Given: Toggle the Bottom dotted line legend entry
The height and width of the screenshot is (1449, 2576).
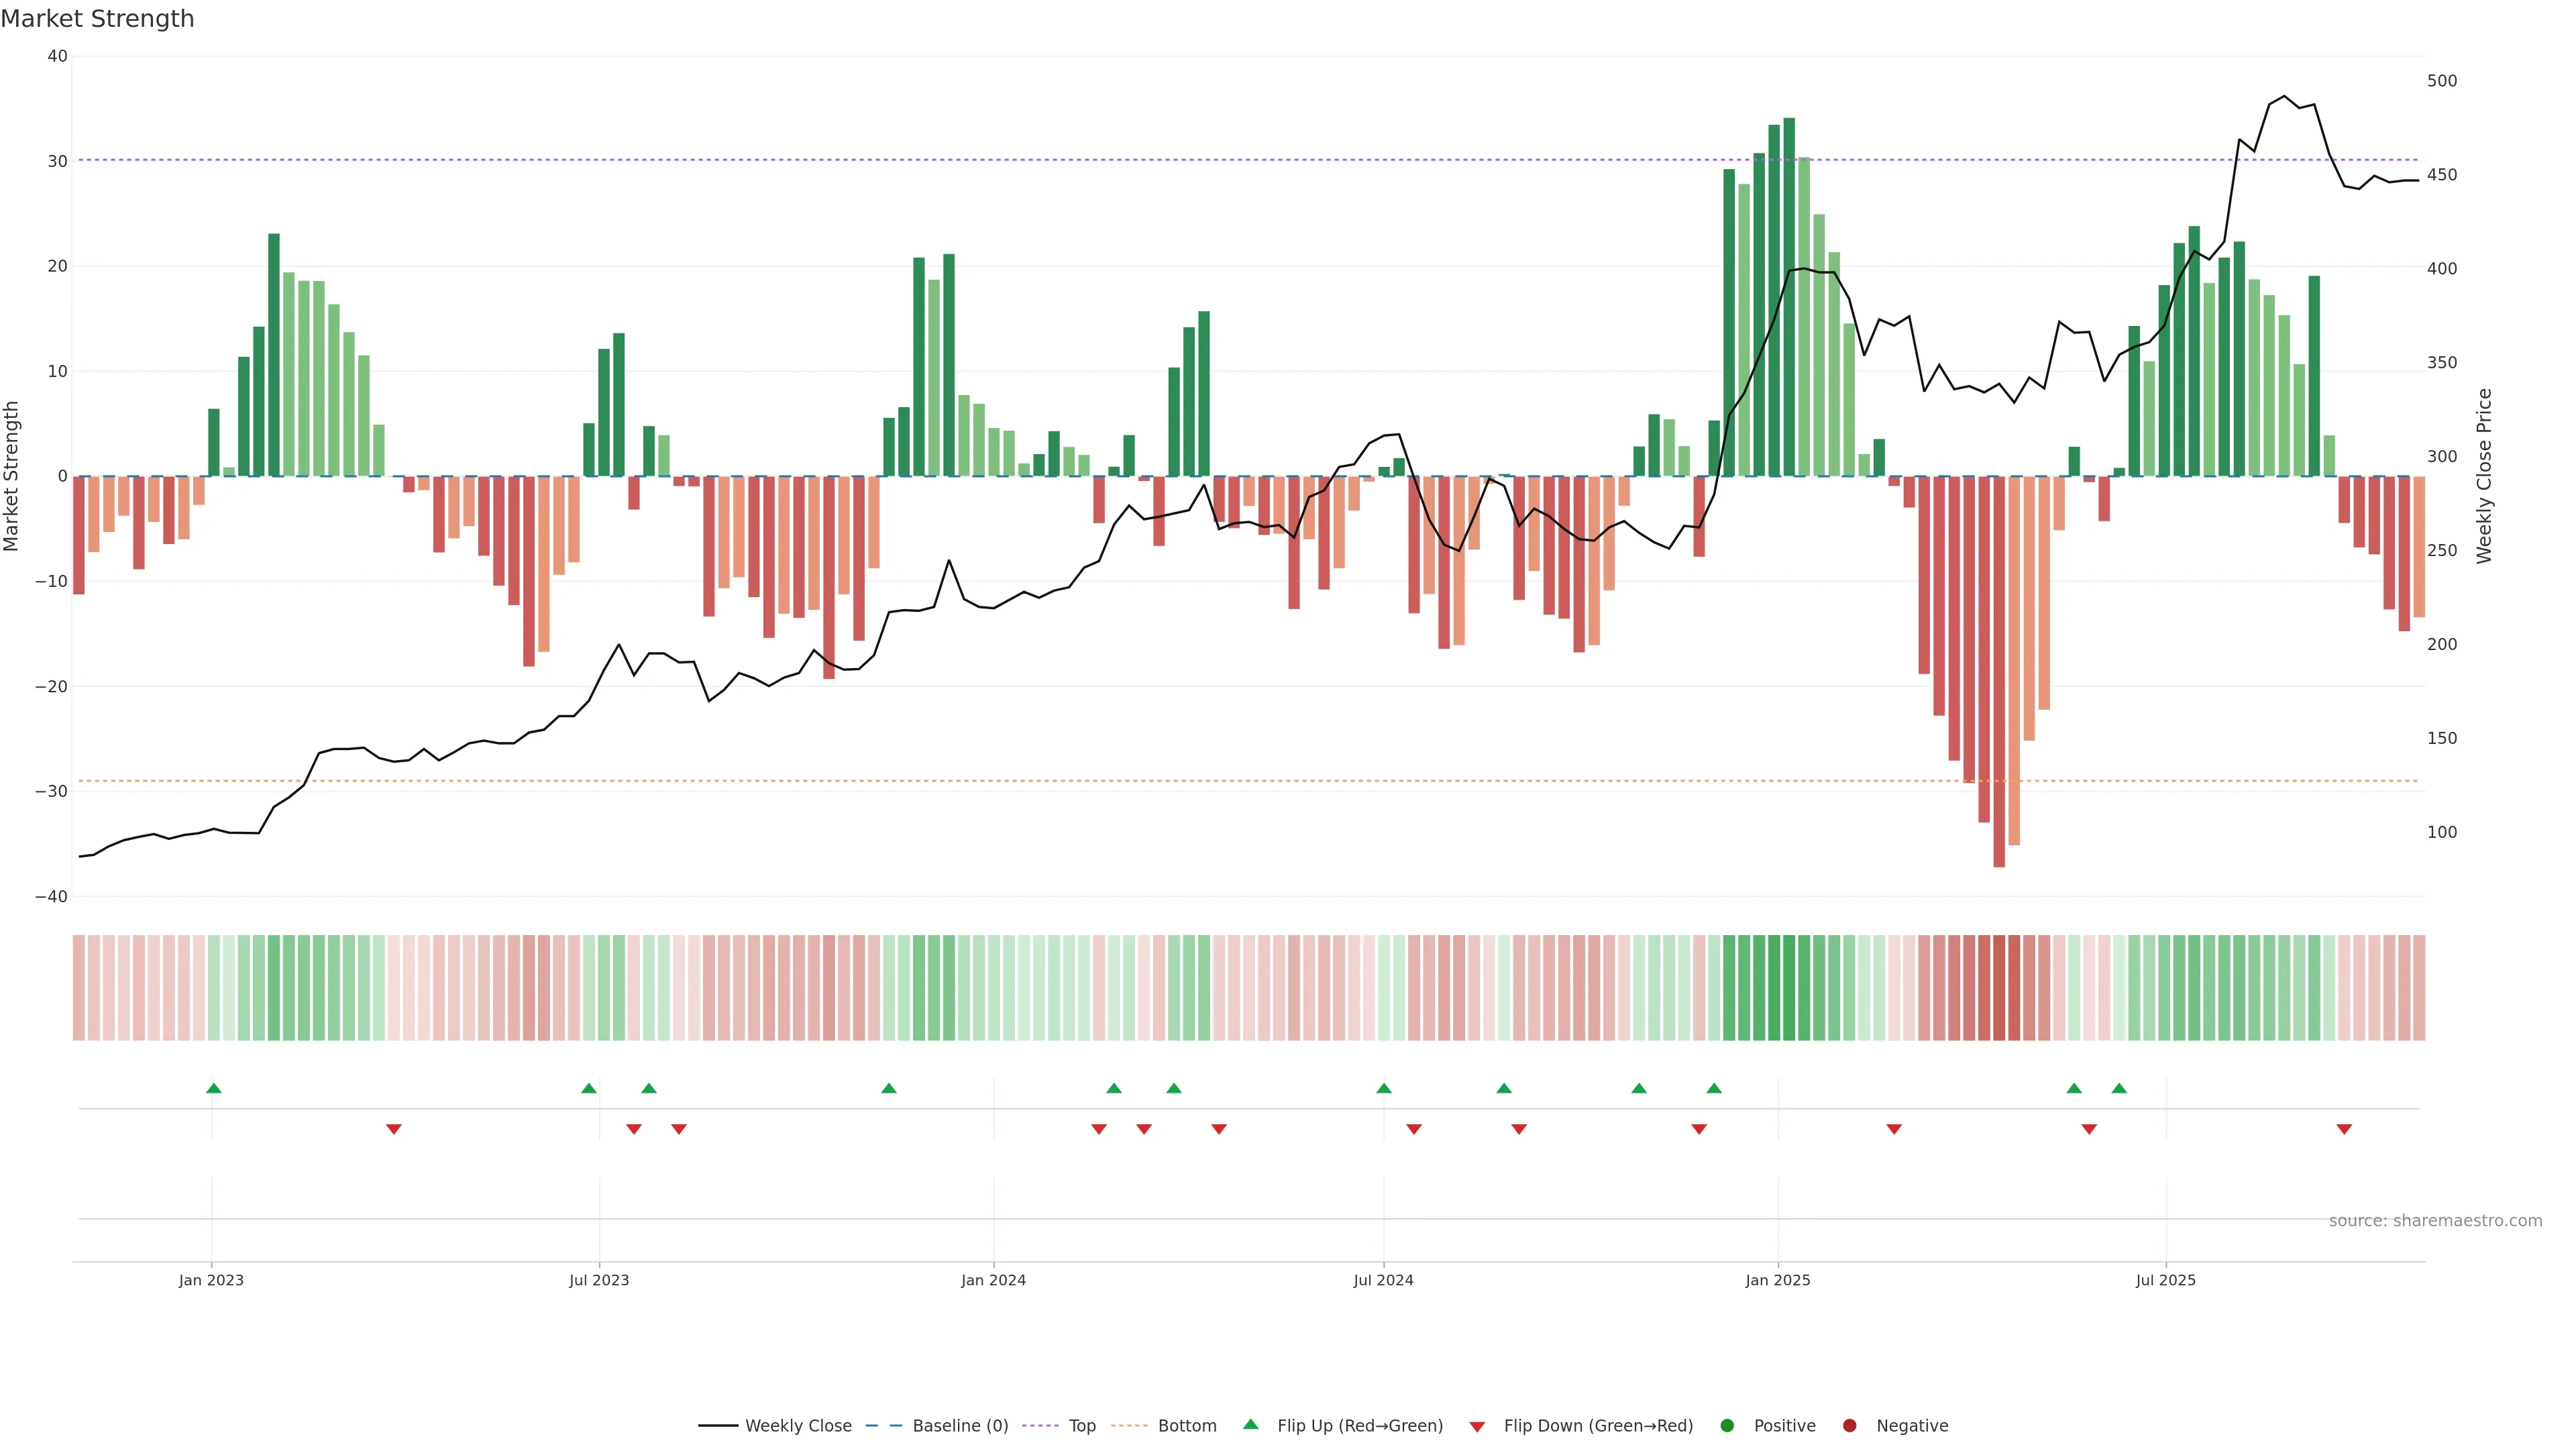Looking at the screenshot, I should point(1187,1426).
